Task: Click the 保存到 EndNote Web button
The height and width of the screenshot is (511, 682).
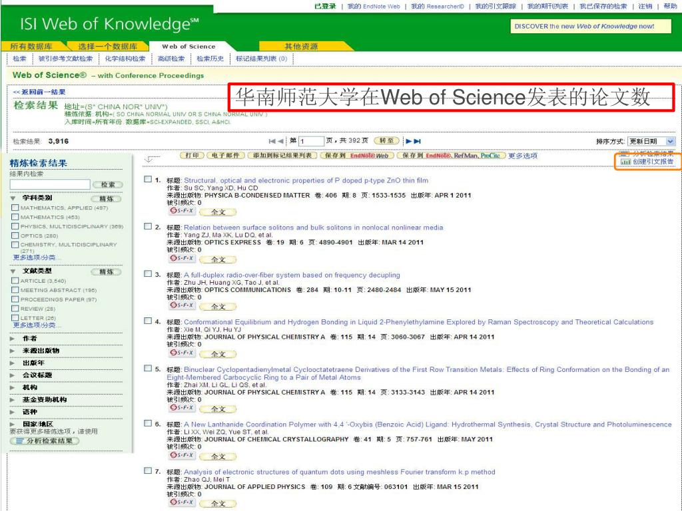Action: 357,156
